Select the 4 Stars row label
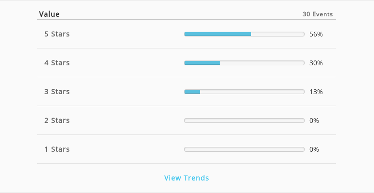Screen dimensions: 374x193 coord(57,63)
